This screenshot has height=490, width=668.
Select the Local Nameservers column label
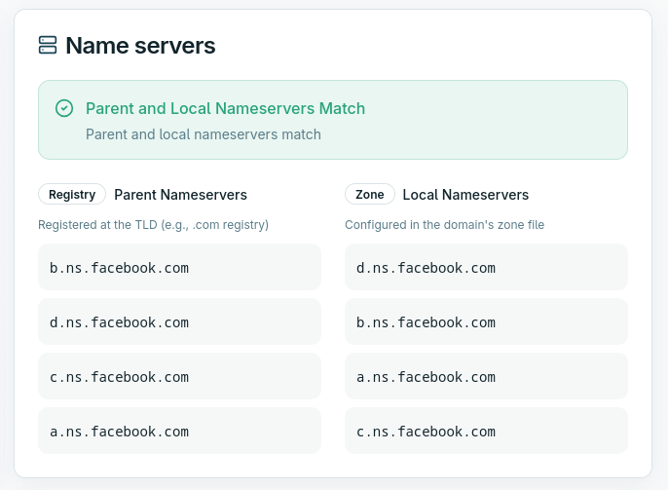(465, 195)
